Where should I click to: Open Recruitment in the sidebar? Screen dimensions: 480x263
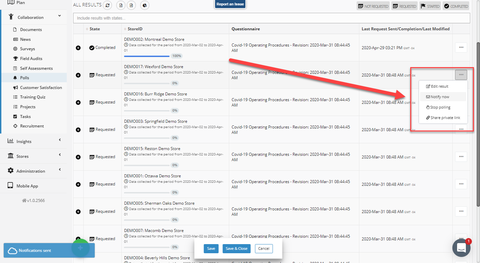(32, 126)
